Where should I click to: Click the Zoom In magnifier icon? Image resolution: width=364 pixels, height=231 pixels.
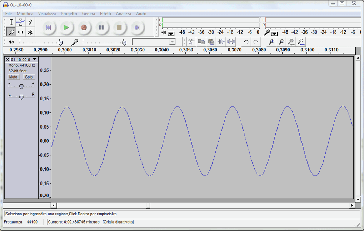(x=271, y=42)
